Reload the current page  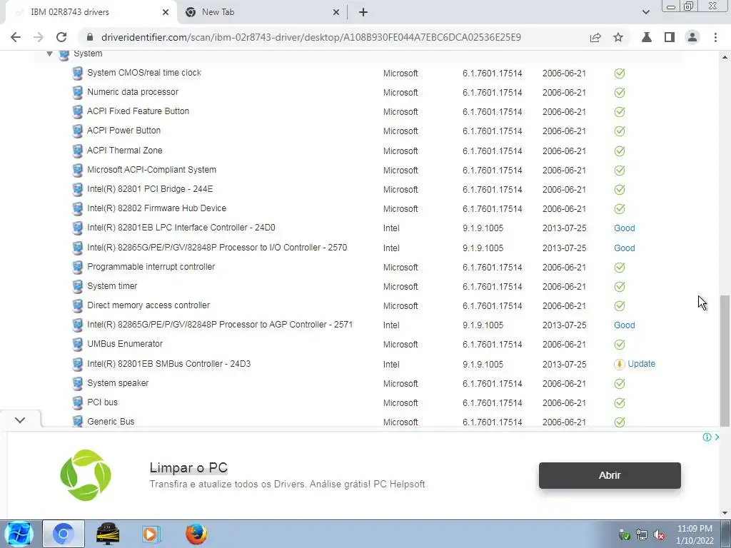click(61, 37)
